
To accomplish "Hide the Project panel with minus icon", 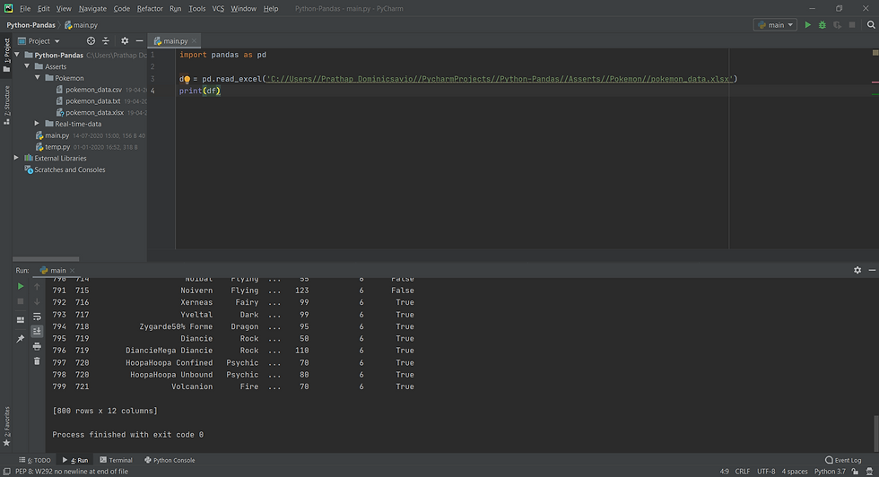I will pyautogui.click(x=139, y=41).
